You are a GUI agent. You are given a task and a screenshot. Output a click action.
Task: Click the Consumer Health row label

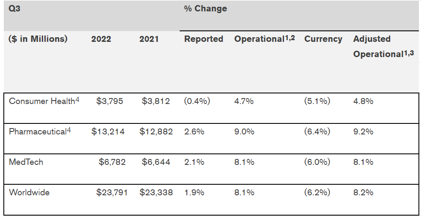point(42,101)
